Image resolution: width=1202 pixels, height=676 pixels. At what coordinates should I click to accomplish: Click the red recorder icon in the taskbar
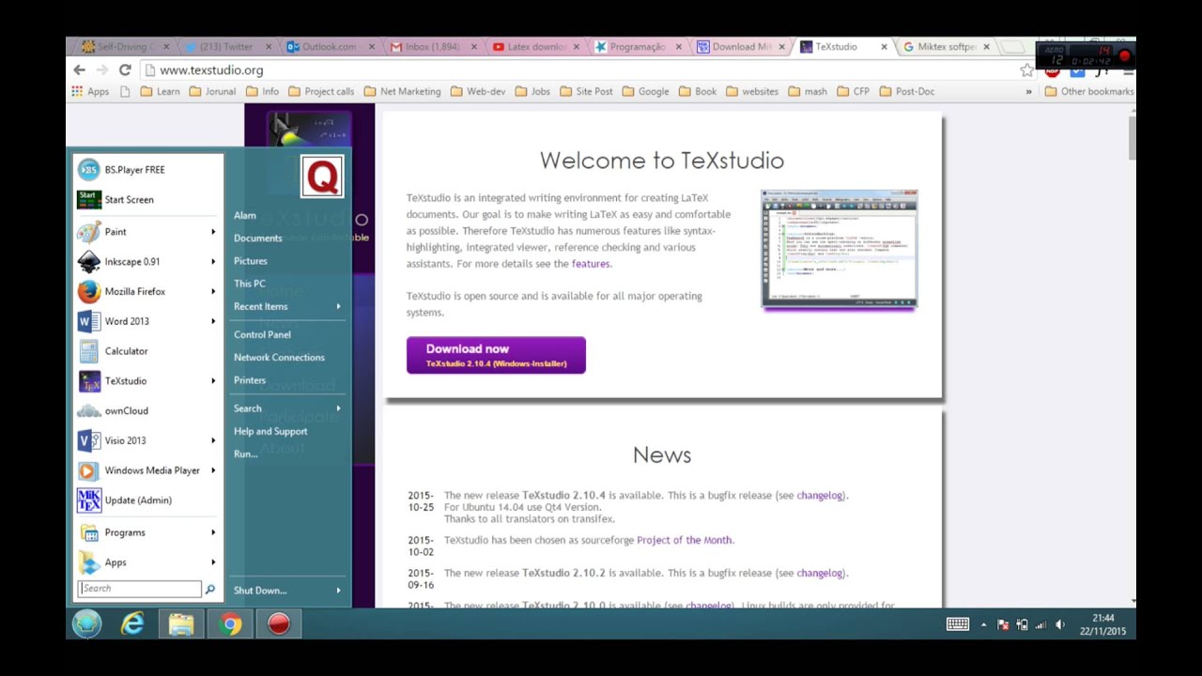[x=279, y=623]
